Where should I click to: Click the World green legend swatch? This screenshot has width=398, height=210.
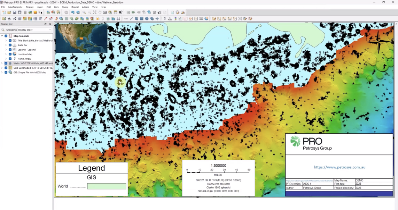(x=107, y=186)
